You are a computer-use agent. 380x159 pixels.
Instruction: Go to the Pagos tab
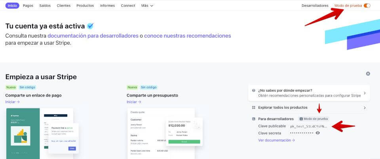(x=28, y=6)
